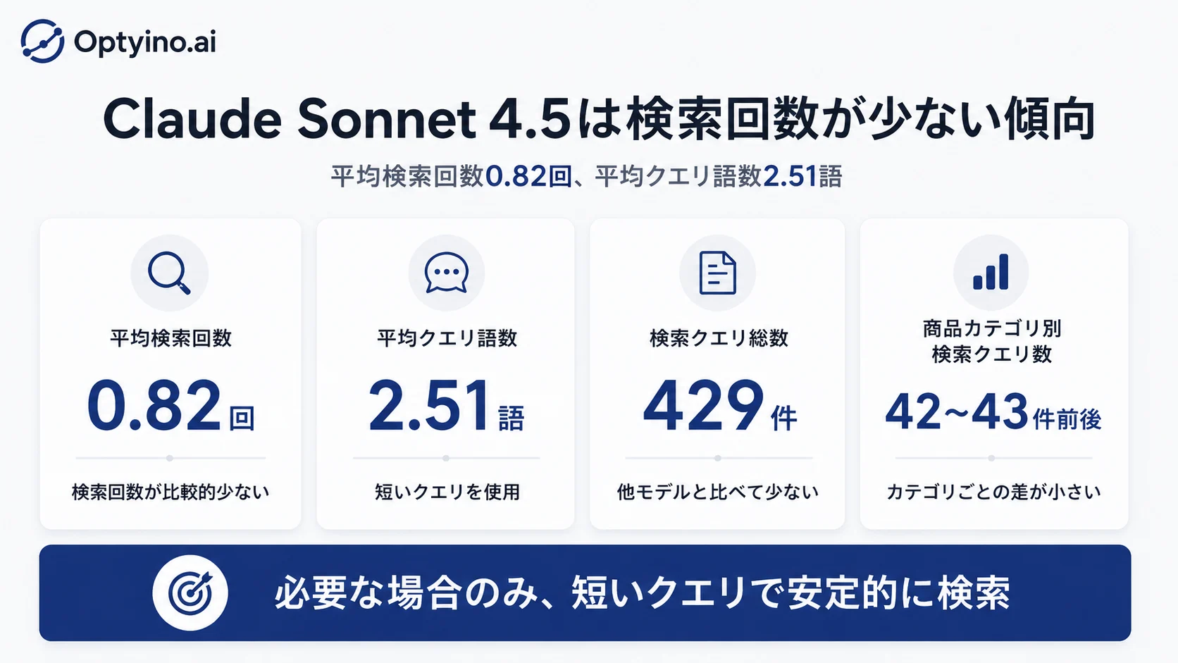The image size is (1178, 663).
Task: Click the 2.51語 value
Action: pyautogui.click(x=446, y=406)
